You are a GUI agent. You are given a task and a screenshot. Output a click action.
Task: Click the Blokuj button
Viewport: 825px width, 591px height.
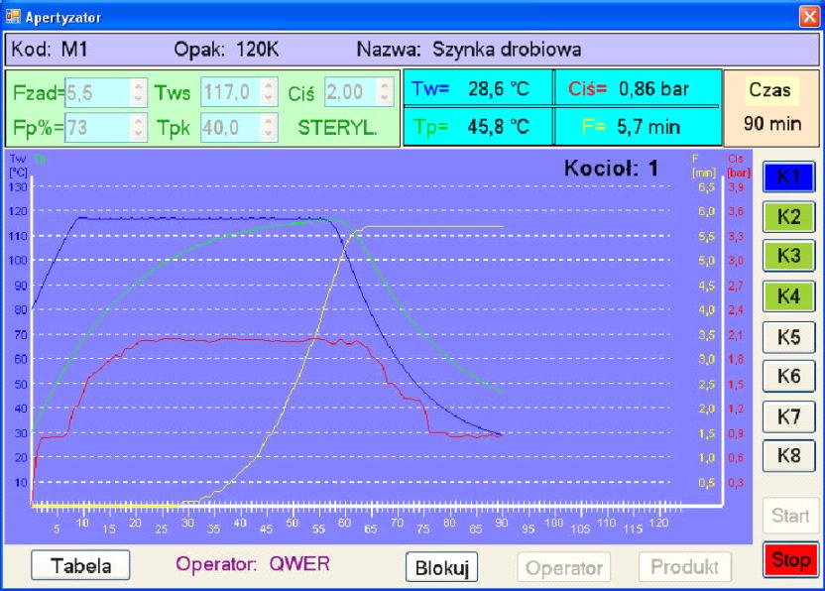441,567
